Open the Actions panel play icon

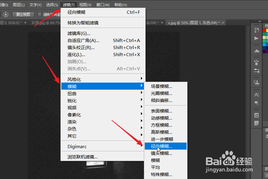(x=257, y=38)
